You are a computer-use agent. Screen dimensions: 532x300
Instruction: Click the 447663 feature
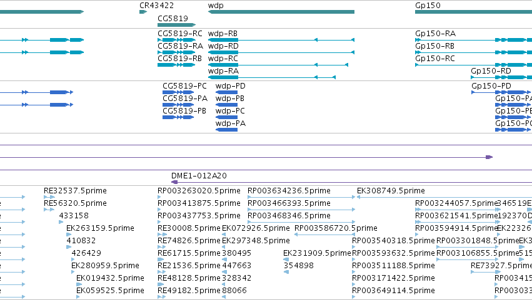pyautogui.click(x=224, y=272)
